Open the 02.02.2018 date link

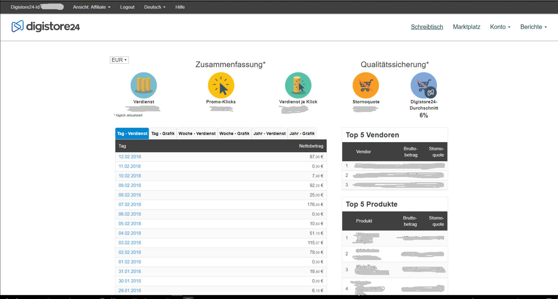point(130,252)
